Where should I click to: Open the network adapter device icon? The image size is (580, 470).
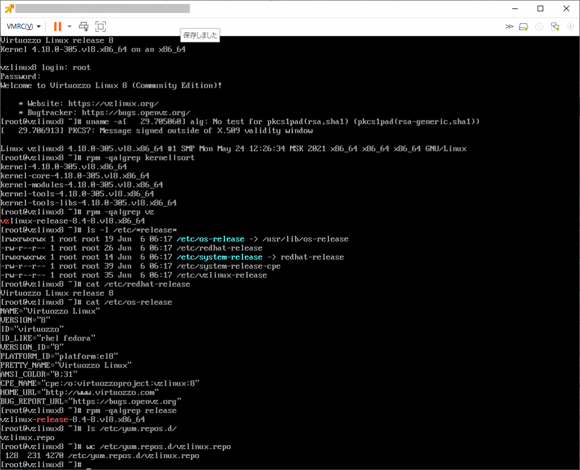(555, 27)
